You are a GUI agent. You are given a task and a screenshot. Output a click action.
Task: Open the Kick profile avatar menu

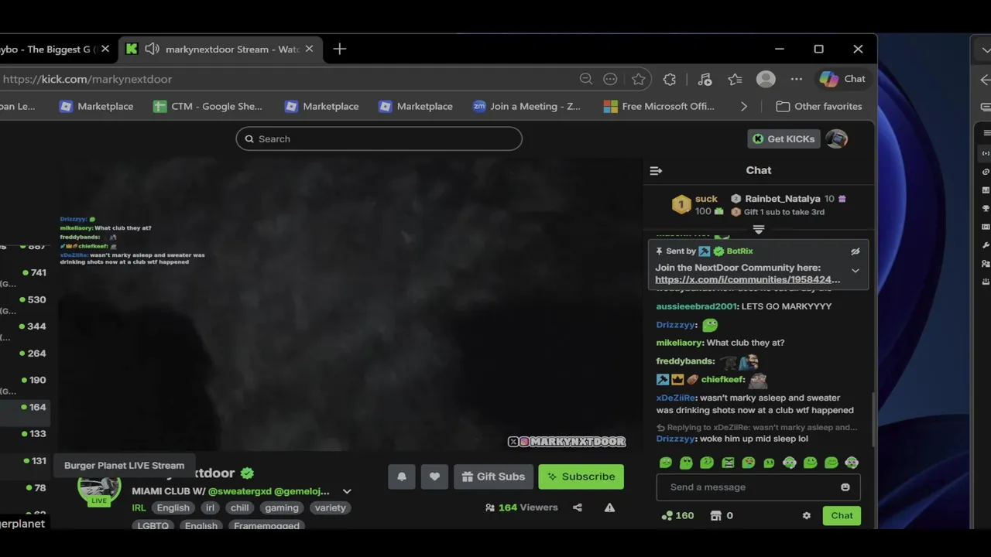(836, 138)
